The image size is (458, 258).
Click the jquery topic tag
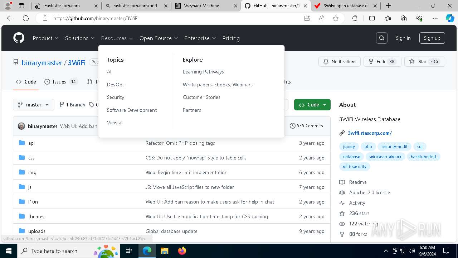(x=349, y=147)
